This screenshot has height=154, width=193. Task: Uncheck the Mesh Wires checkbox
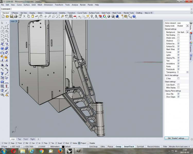point(179,49)
